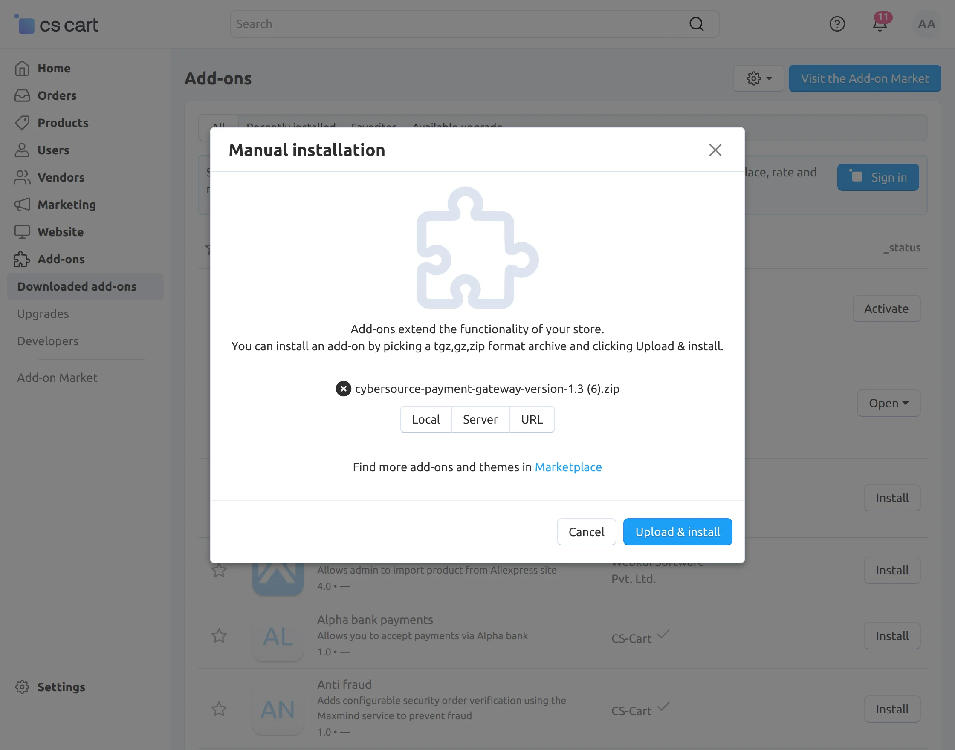Open the AA account avatar
The width and height of the screenshot is (955, 750).
pos(926,24)
